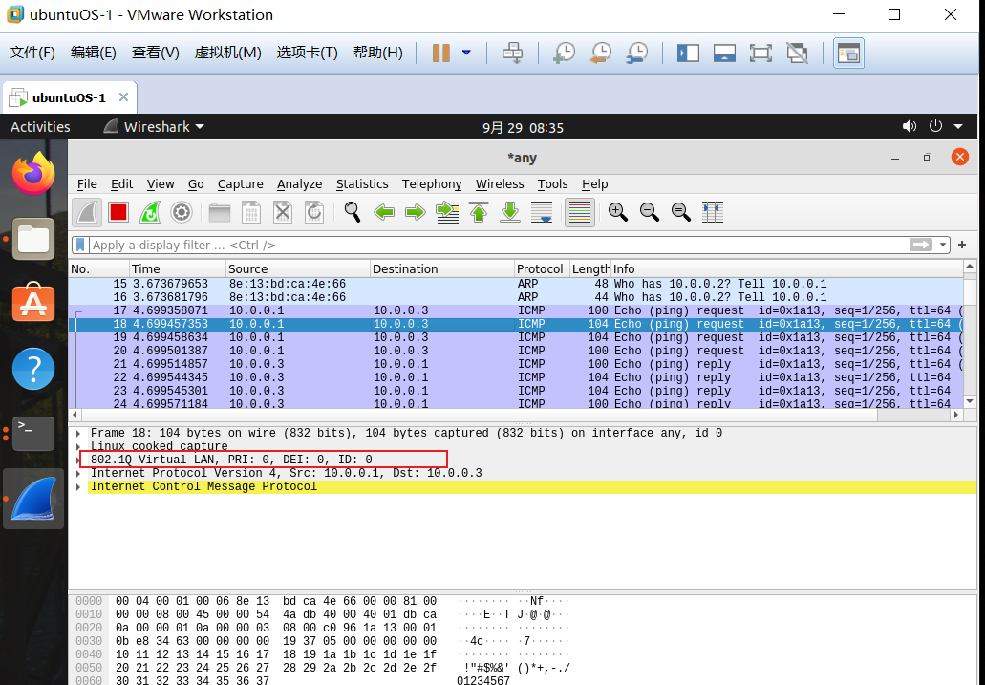Image resolution: width=985 pixels, height=685 pixels.
Task: Open the Wireshark Help menu
Action: (594, 184)
